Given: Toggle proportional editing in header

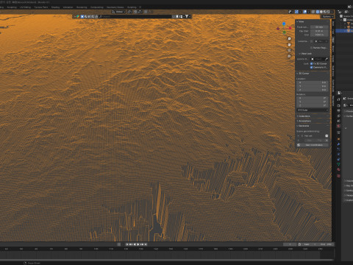Looking at the screenshot, I should pyautogui.click(x=146, y=12).
